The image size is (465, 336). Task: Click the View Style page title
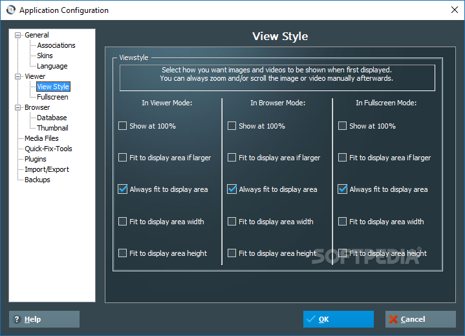pos(280,36)
